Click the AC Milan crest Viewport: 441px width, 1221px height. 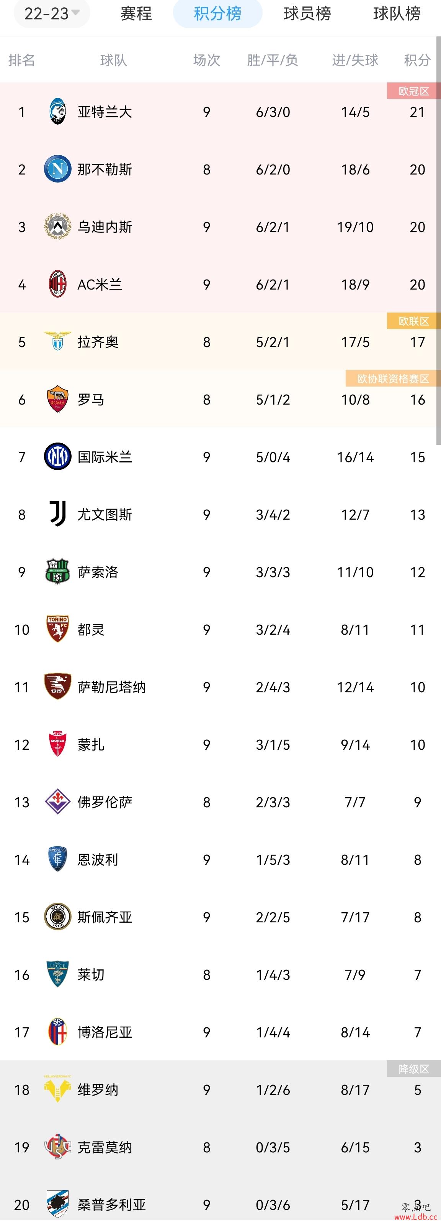[x=58, y=285]
